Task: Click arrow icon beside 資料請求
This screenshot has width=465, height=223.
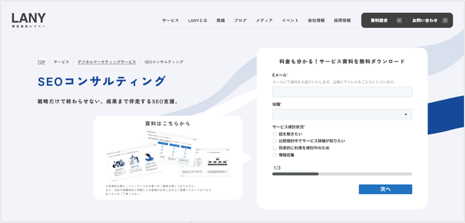Action: (399, 20)
